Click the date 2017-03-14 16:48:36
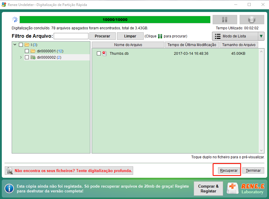The height and width of the screenshot is (199, 269). (x=191, y=54)
